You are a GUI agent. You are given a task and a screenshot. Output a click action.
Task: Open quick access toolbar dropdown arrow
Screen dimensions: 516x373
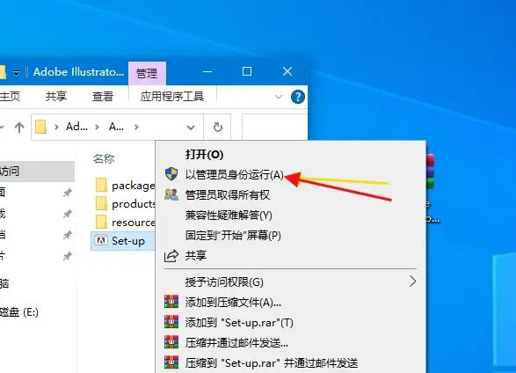16,73
